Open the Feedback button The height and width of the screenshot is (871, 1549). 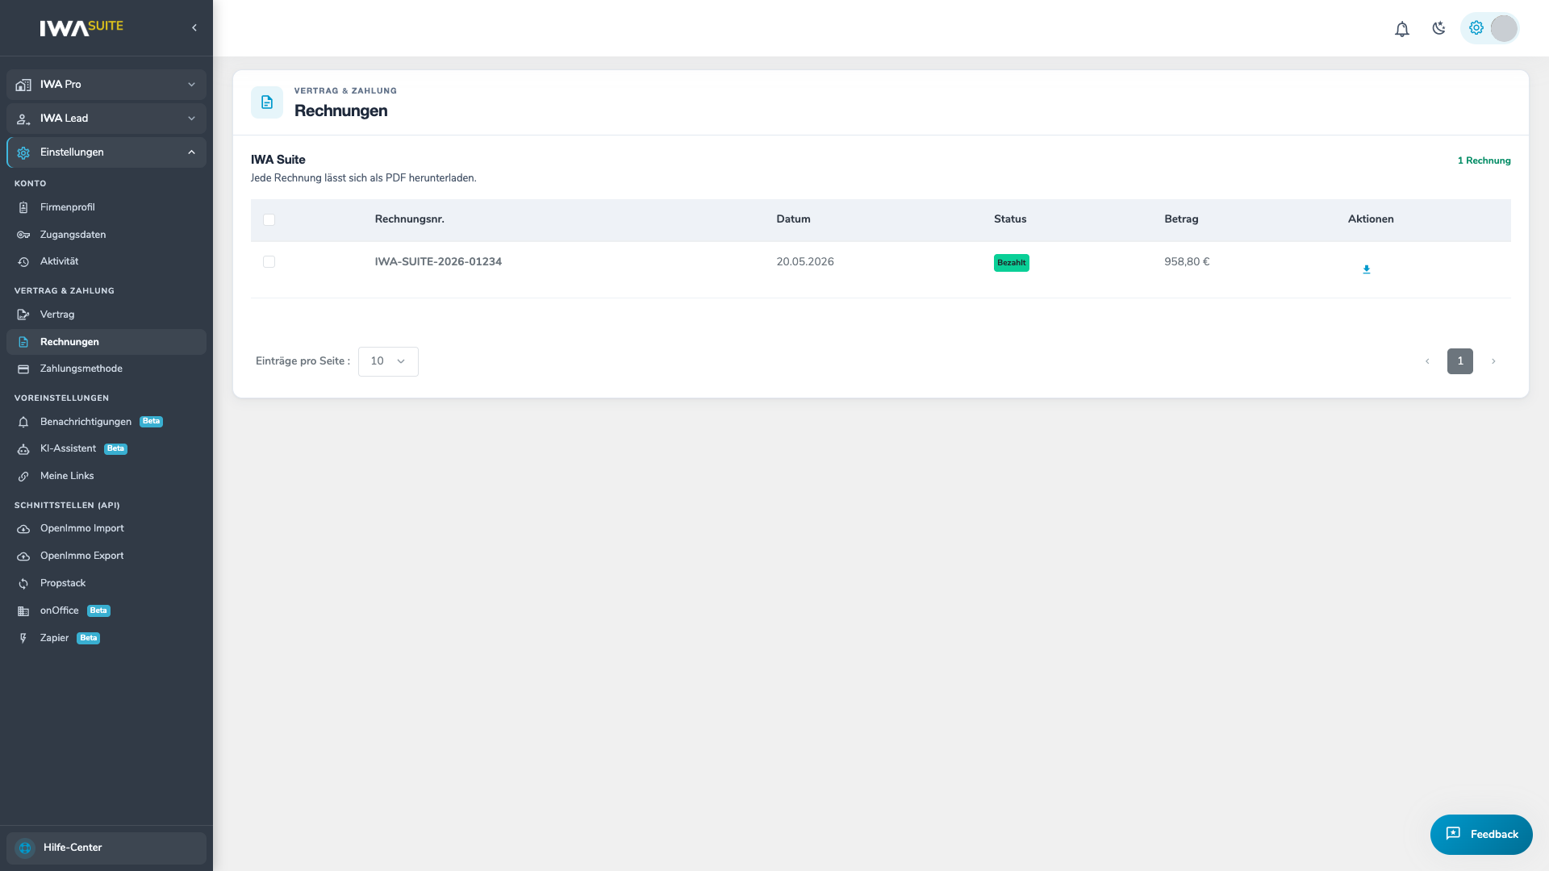pos(1481,835)
